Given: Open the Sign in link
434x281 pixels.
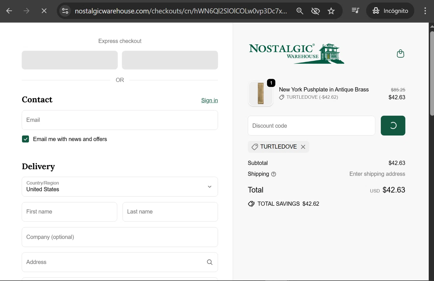Looking at the screenshot, I should pyautogui.click(x=209, y=100).
